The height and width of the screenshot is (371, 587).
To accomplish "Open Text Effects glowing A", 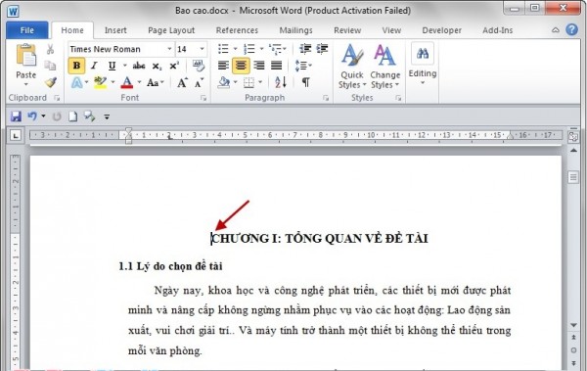I will click(76, 82).
